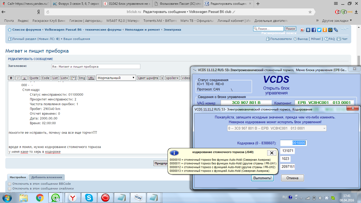Close the parking brake coding tooltip
This screenshot has height=203, width=361.
(x=271, y=153)
